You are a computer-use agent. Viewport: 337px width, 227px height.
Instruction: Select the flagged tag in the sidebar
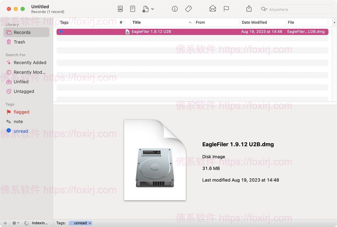pyautogui.click(x=21, y=112)
